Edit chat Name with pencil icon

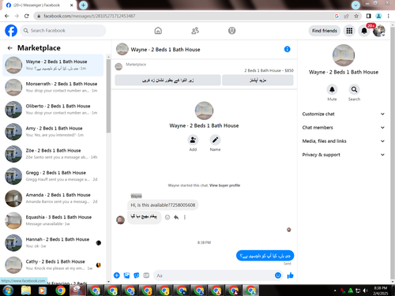pos(215,140)
